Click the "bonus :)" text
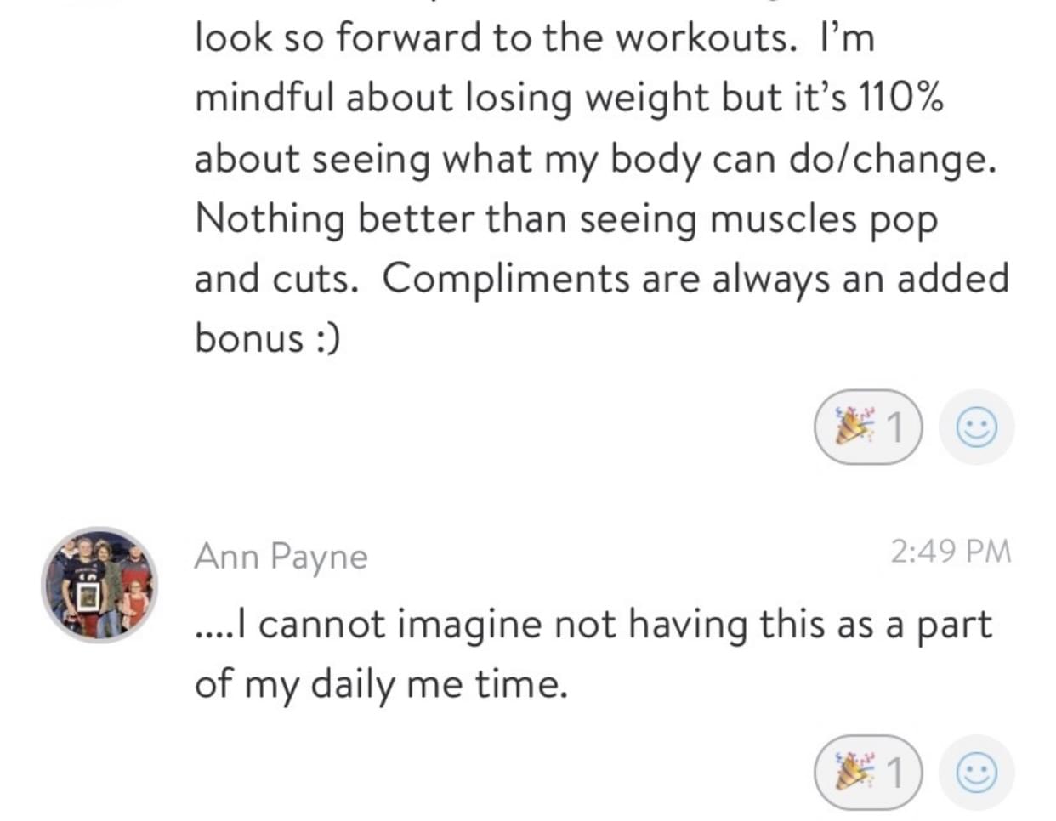This screenshot has width=1056, height=821. click(x=268, y=338)
